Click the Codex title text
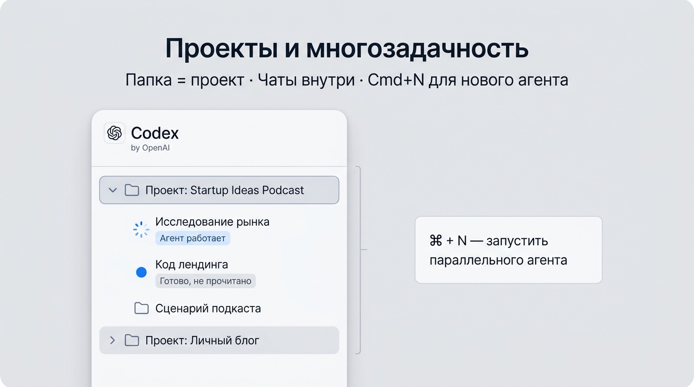 coord(155,133)
